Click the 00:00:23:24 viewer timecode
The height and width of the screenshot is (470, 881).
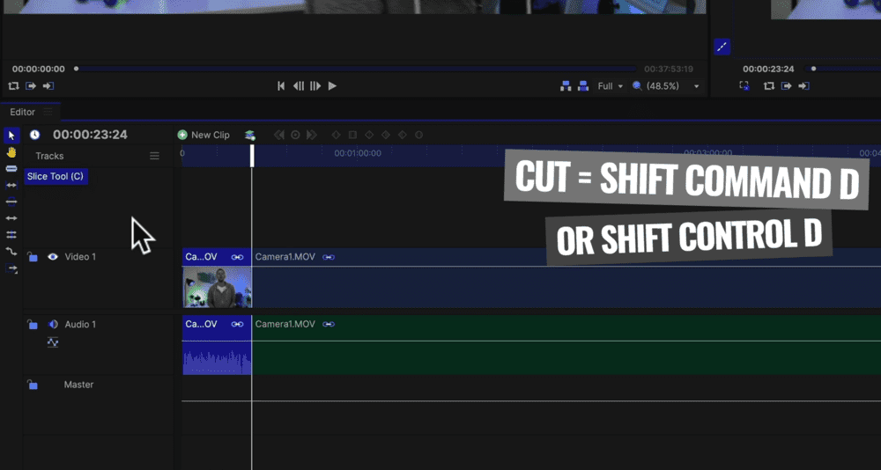(x=768, y=69)
